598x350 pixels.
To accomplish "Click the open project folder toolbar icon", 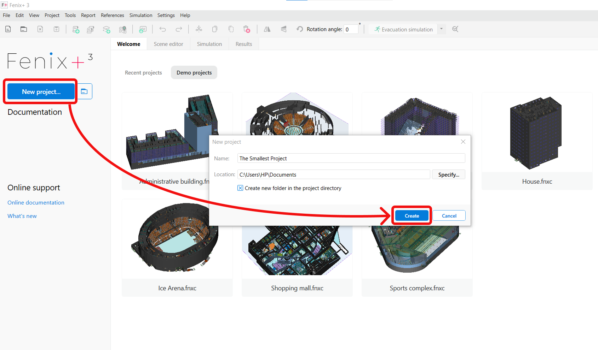I will click(24, 29).
